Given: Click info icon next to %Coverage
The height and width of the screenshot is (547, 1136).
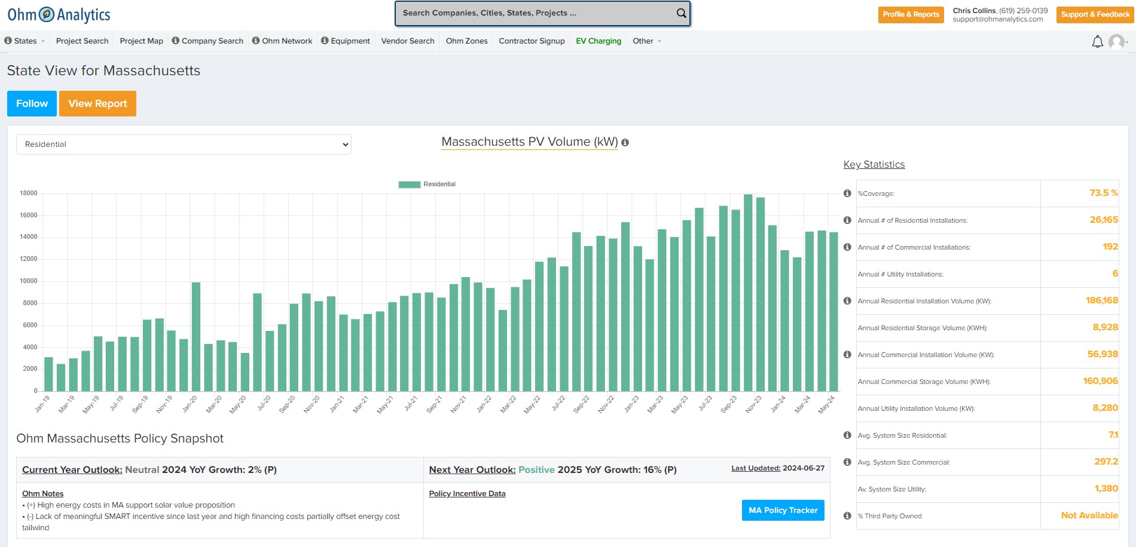Looking at the screenshot, I should tap(847, 193).
